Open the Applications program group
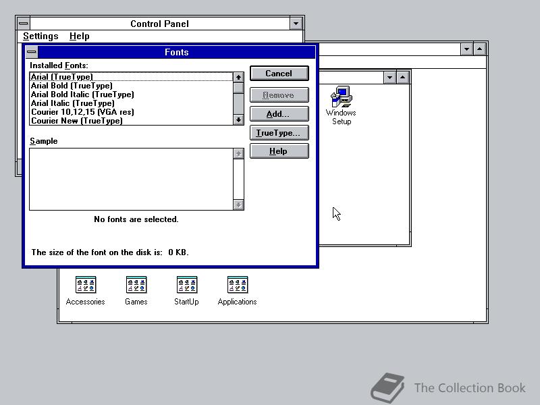 (x=237, y=284)
